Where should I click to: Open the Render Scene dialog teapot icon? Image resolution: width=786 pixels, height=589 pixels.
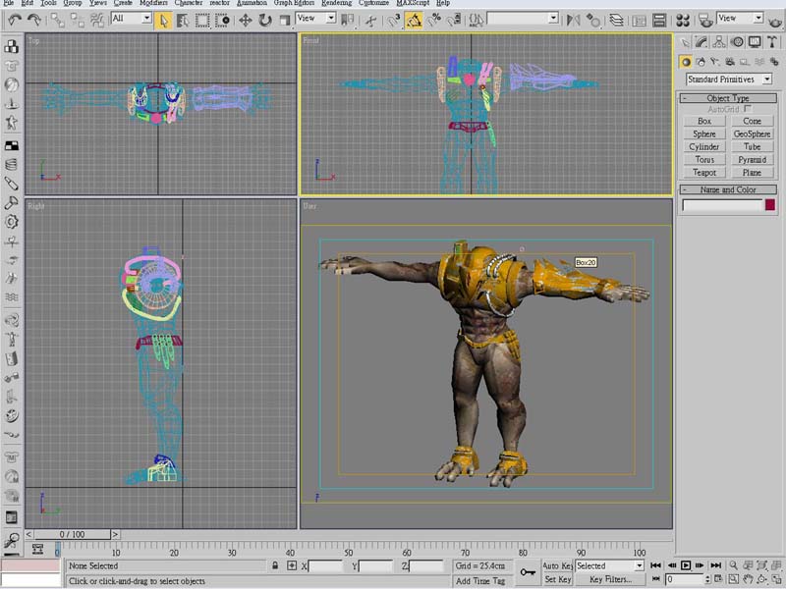(705, 20)
